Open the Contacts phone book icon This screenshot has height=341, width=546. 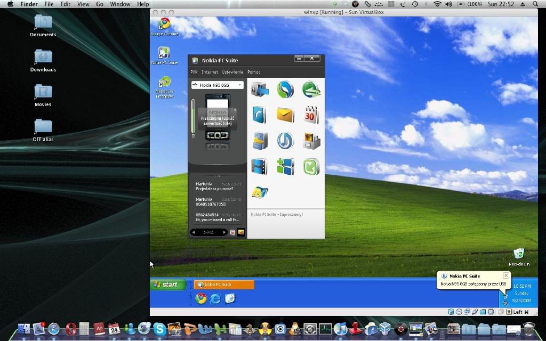(260, 115)
